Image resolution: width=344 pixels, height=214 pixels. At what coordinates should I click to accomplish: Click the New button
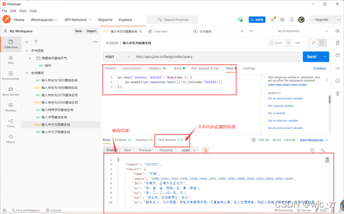coord(78,31)
